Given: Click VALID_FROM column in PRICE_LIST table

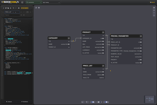Looking at the screenshot, I should pos(93,75).
